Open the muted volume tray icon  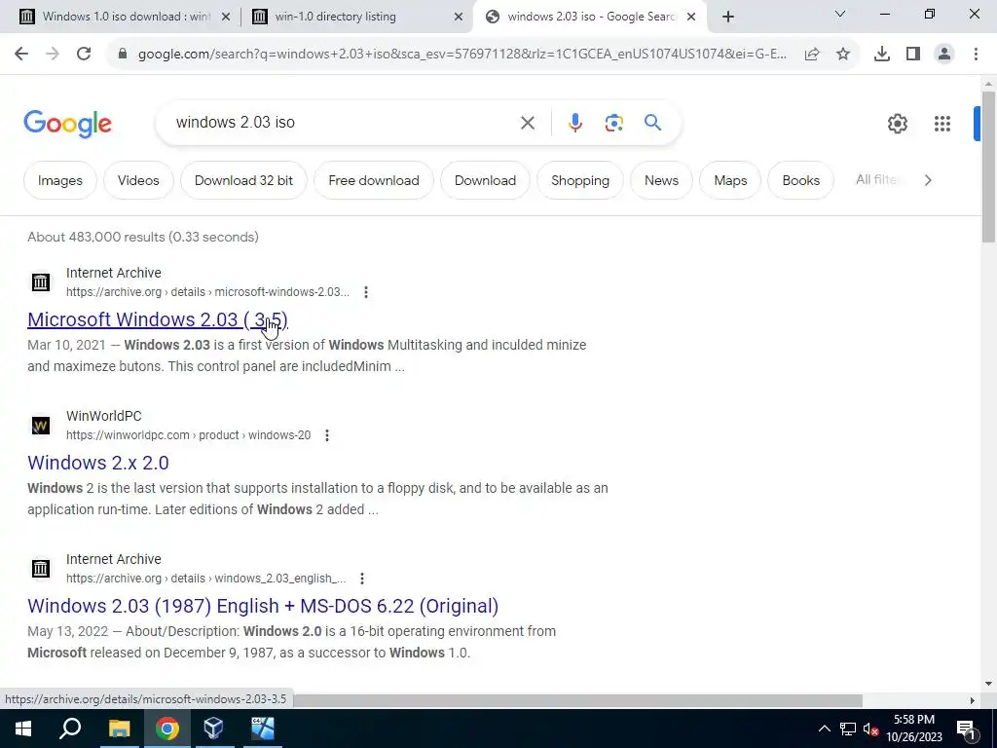click(870, 729)
